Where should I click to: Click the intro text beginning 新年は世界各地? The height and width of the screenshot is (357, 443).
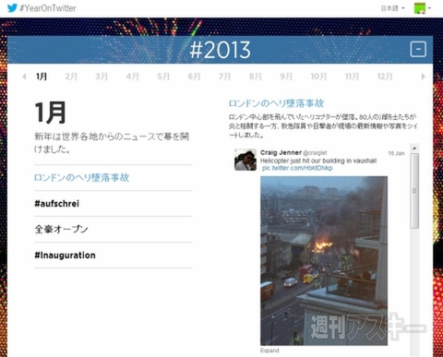(x=112, y=143)
